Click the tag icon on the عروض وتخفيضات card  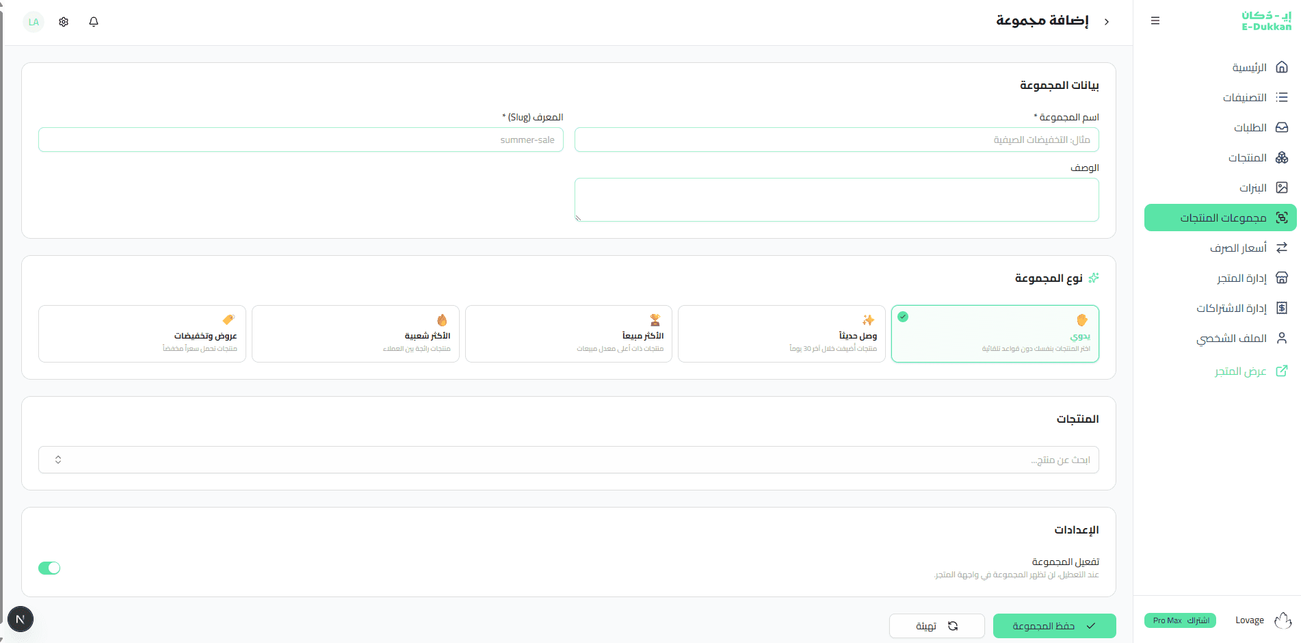click(x=228, y=319)
